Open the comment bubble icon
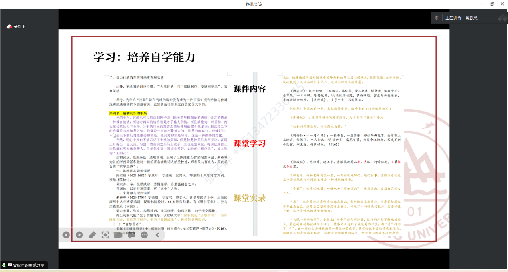 pyautogui.click(x=131, y=235)
